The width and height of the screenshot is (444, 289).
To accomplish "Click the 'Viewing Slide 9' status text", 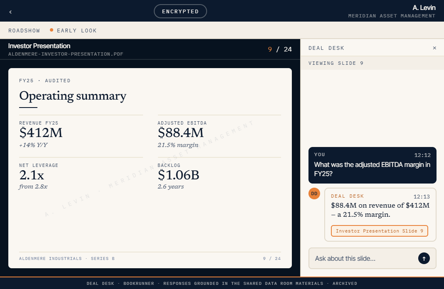I will (336, 63).
